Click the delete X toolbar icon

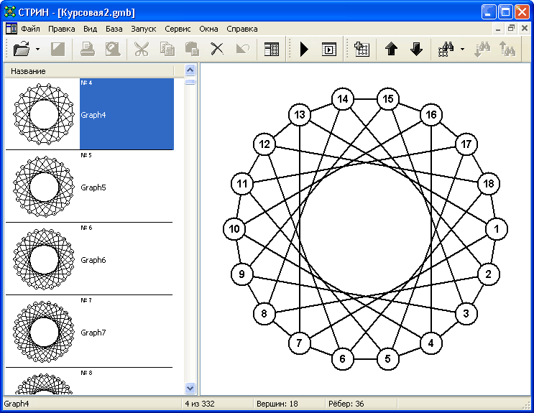(x=216, y=50)
